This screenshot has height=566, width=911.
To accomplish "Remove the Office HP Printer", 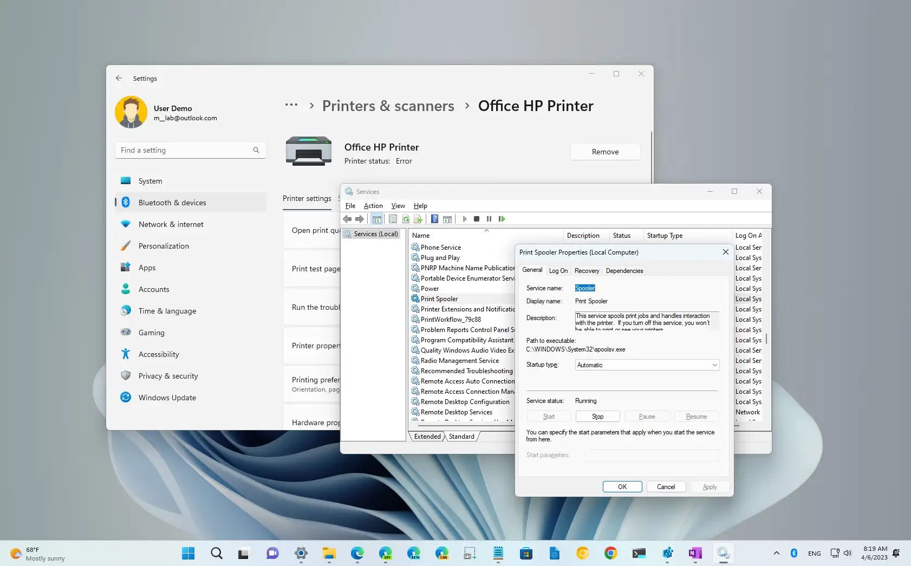I will point(605,152).
